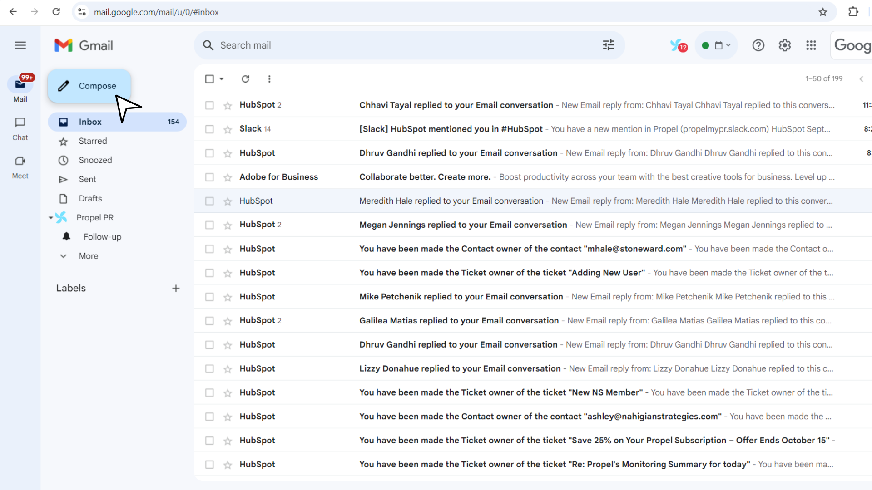Open the More options three-dot menu
872x490 pixels.
coord(269,79)
